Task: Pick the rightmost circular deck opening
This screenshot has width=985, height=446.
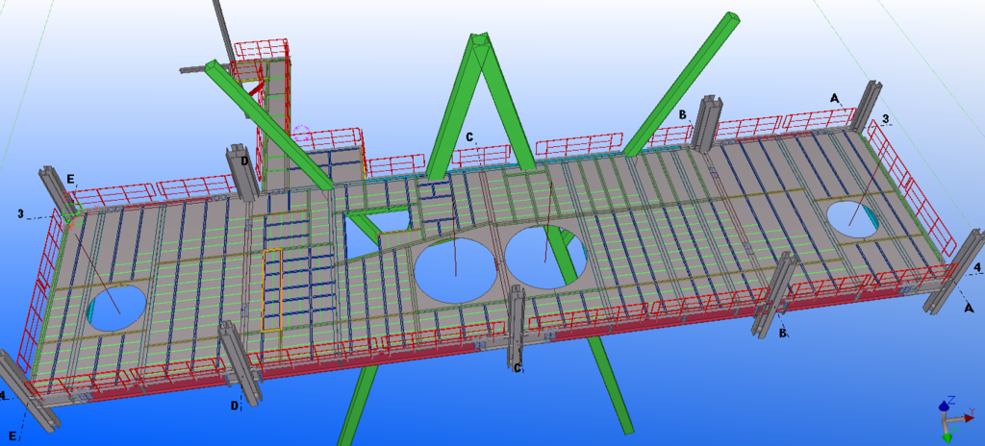Action: pyautogui.click(x=852, y=217)
